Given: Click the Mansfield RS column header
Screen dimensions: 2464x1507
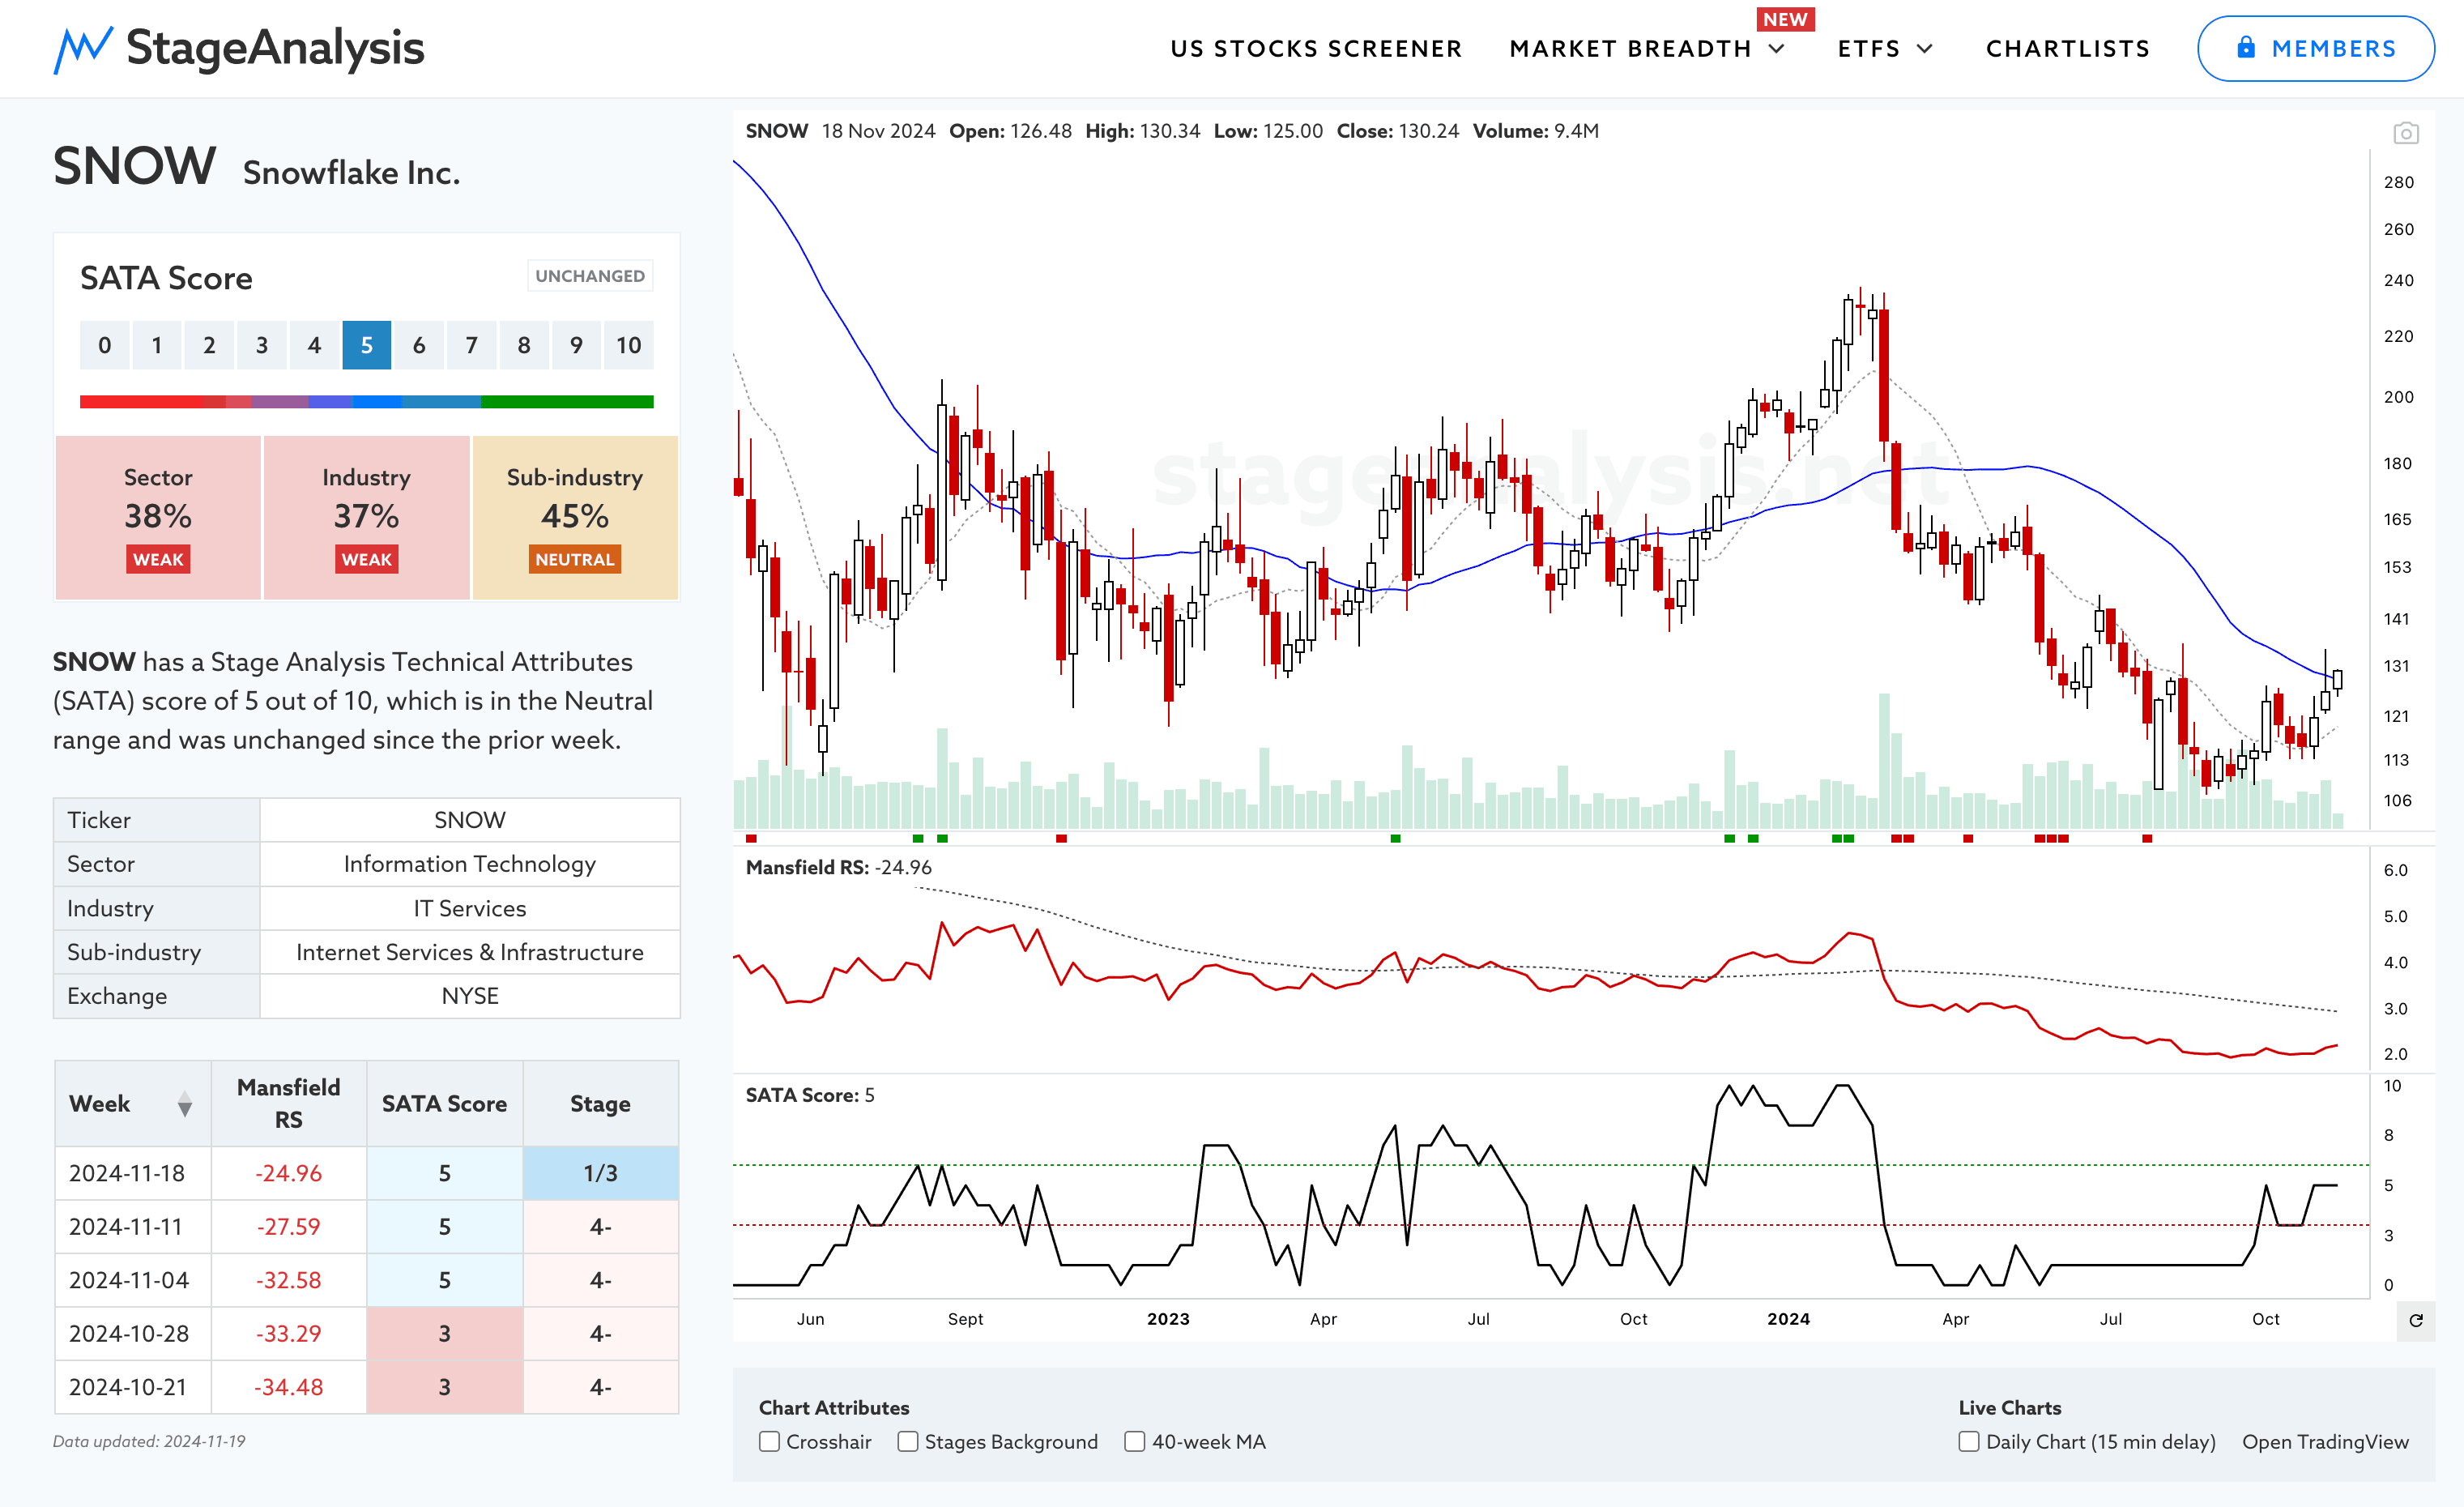Looking at the screenshot, I should click(288, 1104).
